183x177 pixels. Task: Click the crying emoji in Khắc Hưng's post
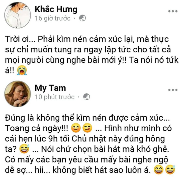pyautogui.click(x=22, y=70)
